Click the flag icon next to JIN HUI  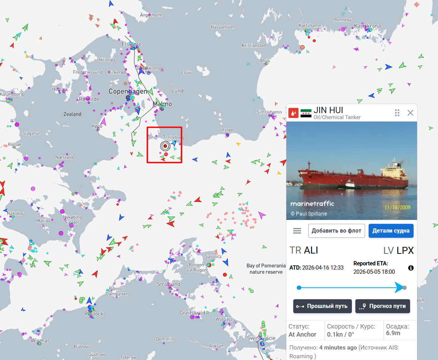pos(306,113)
